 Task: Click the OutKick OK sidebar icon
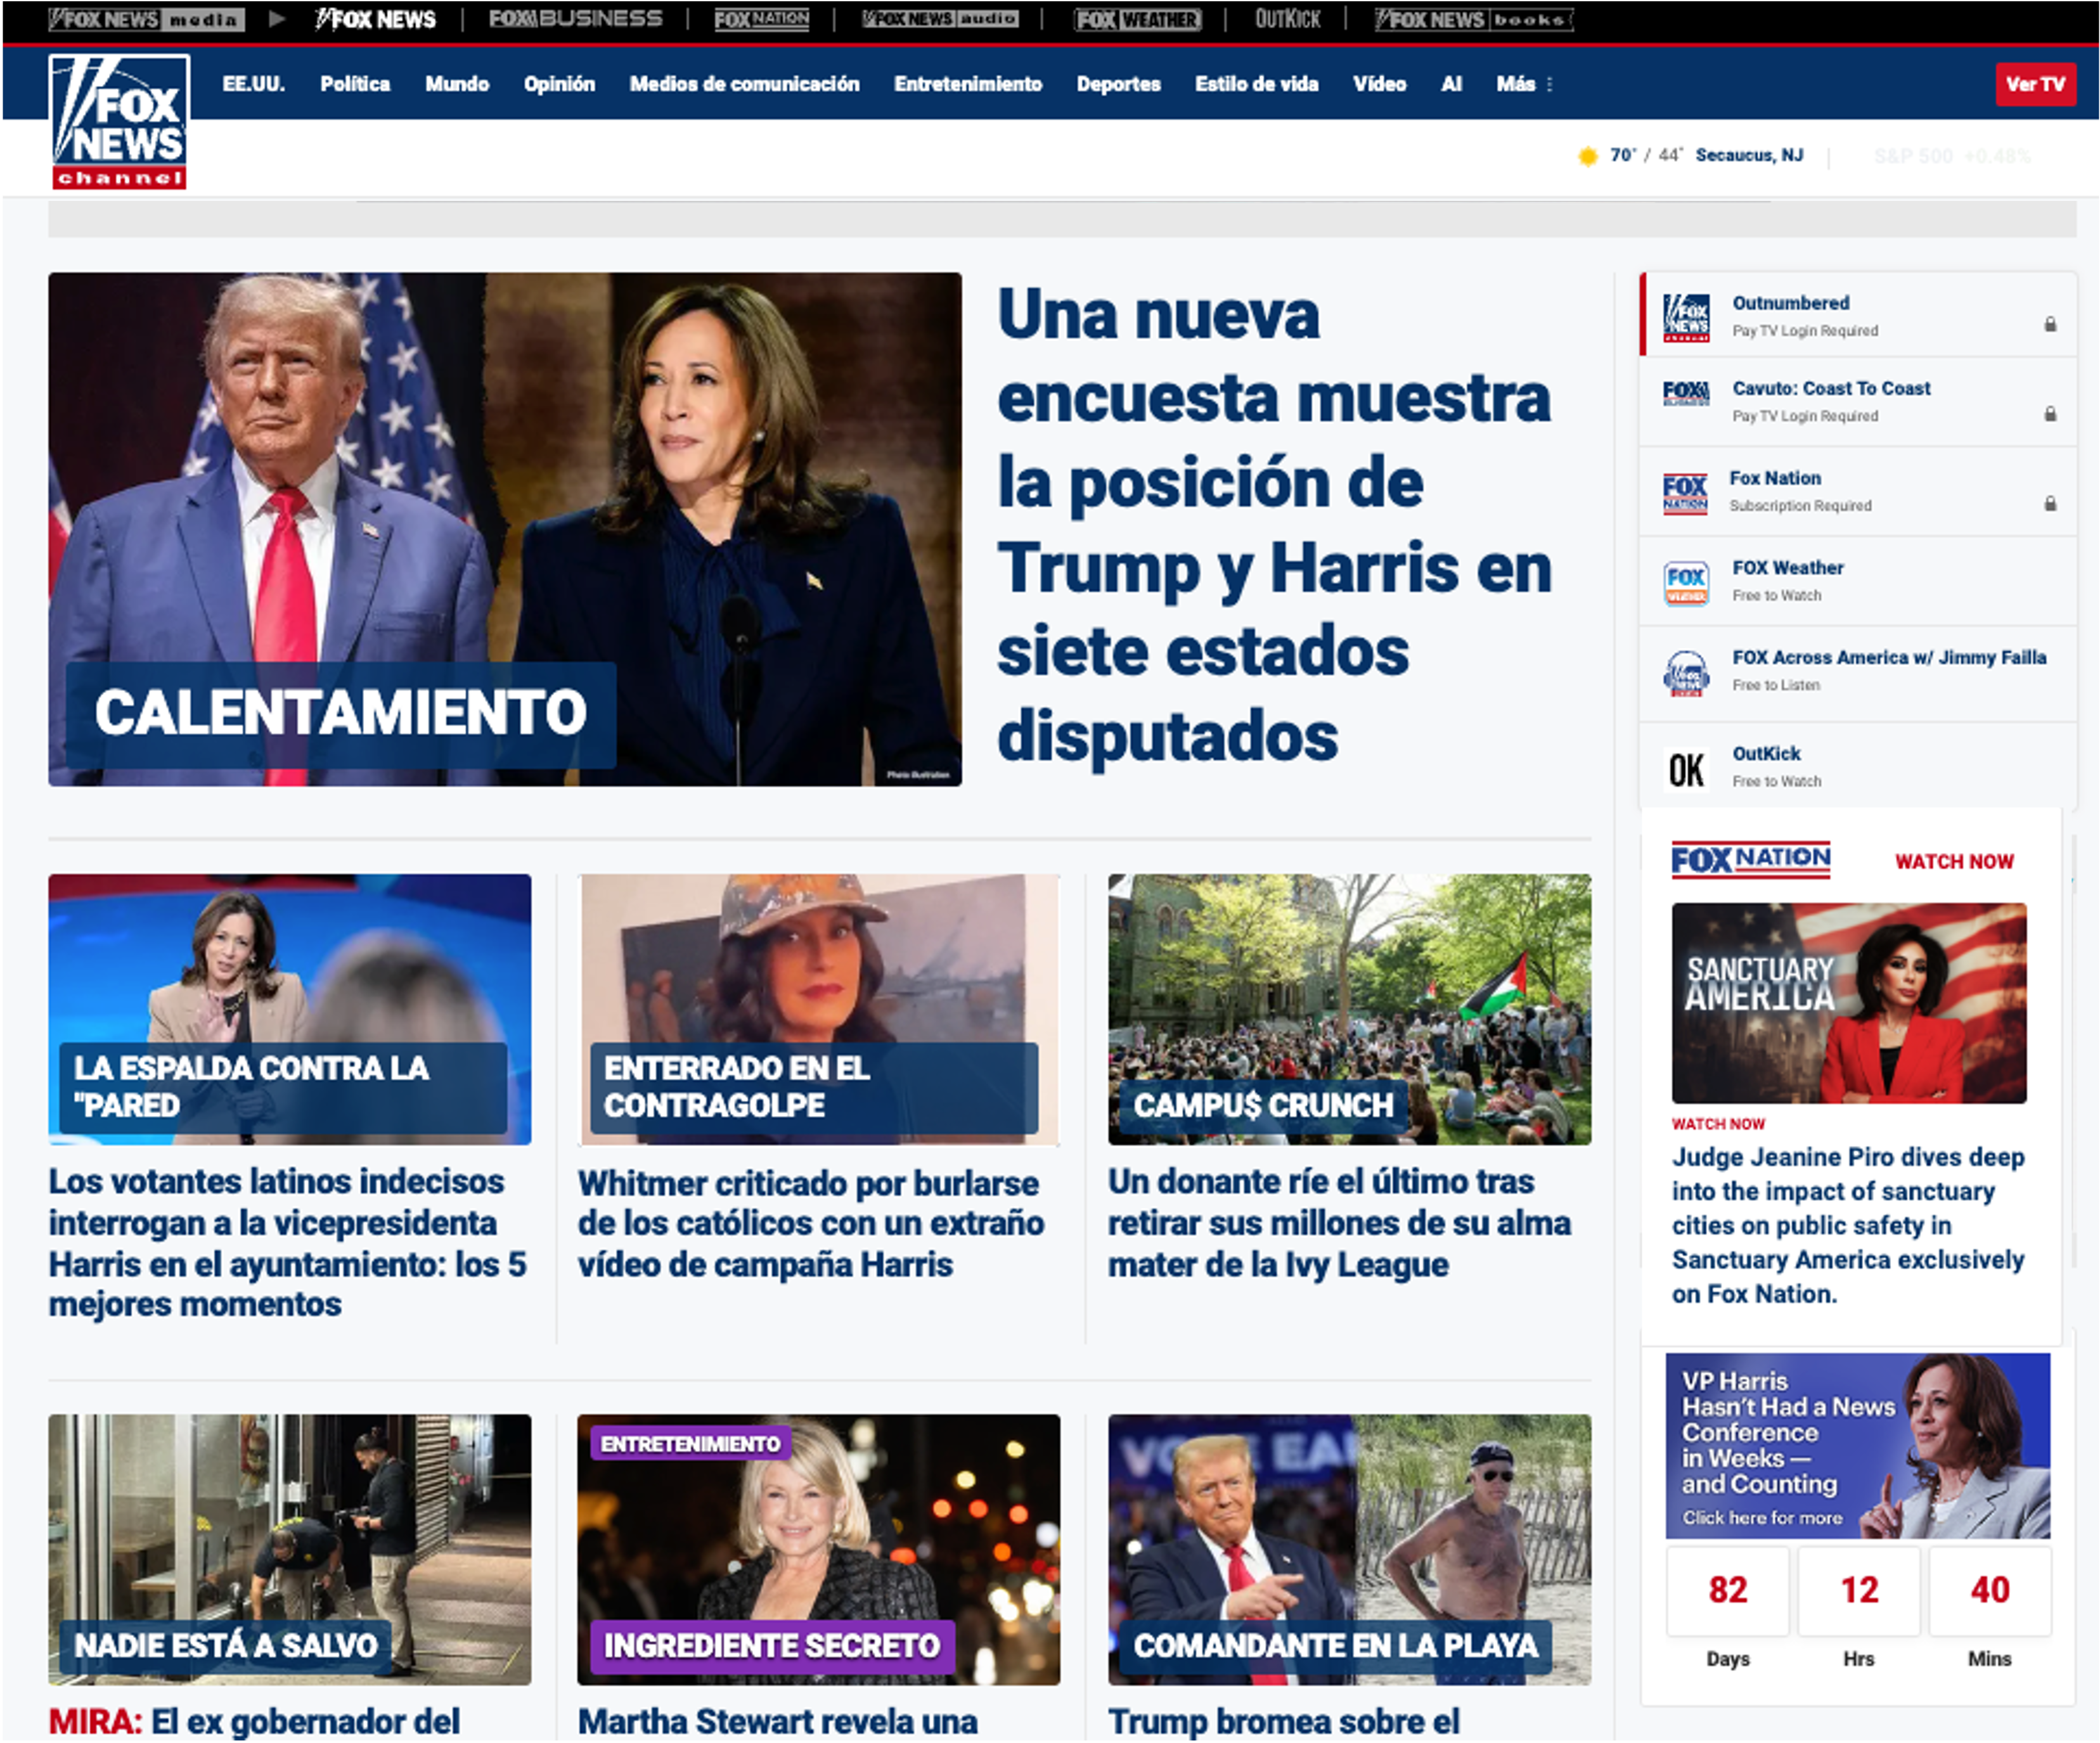(1686, 769)
